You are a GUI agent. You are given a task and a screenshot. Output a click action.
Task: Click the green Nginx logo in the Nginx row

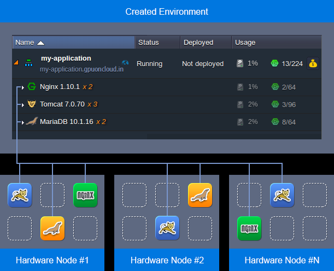(32, 86)
